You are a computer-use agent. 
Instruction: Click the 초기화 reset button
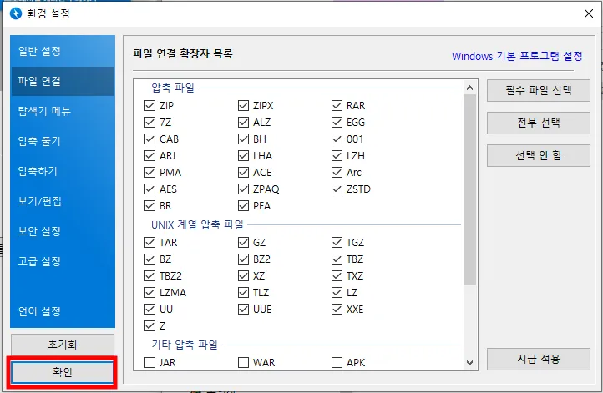[x=63, y=345]
